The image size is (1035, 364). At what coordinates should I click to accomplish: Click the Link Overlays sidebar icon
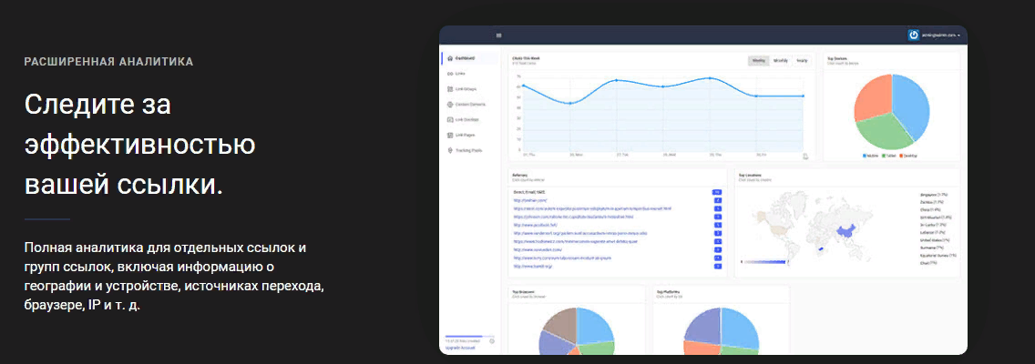[x=450, y=119]
